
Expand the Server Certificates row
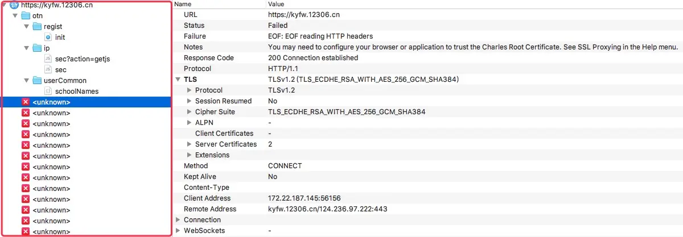pos(190,144)
